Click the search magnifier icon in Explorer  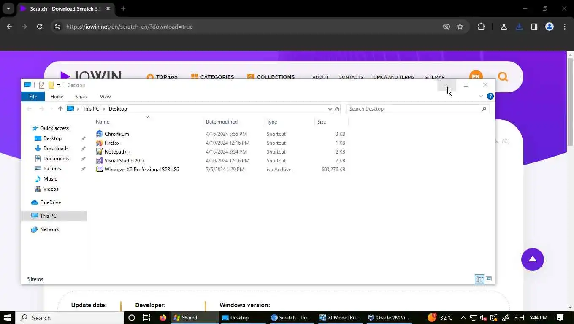pos(484,109)
